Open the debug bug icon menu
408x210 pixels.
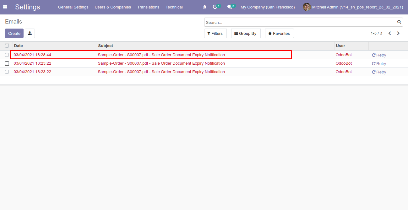click(205, 7)
